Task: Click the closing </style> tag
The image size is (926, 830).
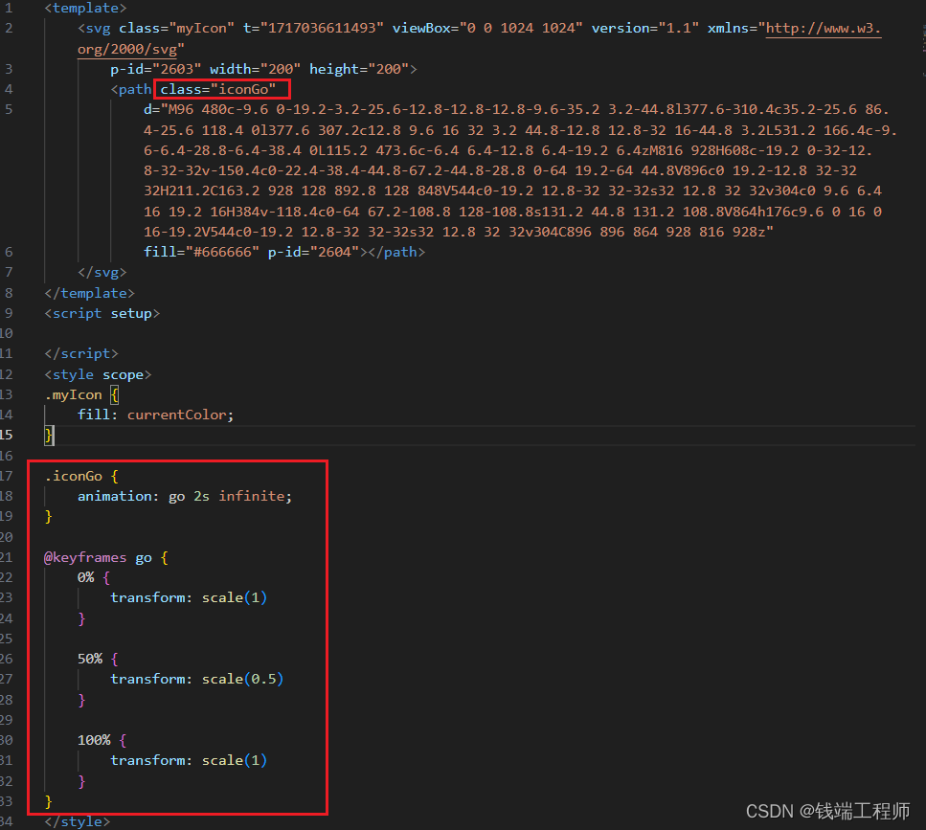Action: pos(78,821)
